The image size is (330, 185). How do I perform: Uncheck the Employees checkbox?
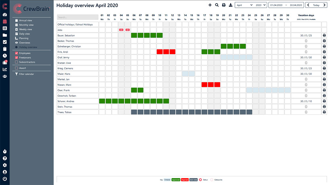coord(17,53)
